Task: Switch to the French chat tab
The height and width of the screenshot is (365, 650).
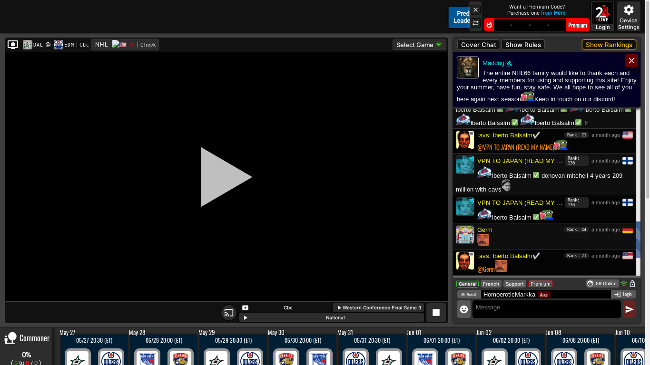Action: point(491,284)
